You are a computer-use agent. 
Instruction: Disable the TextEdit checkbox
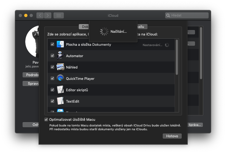pos(52,101)
